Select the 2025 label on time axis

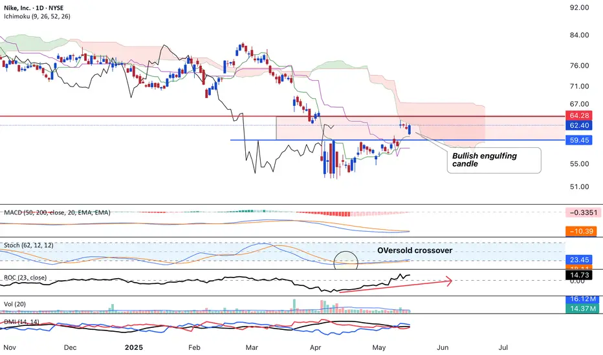134,347
